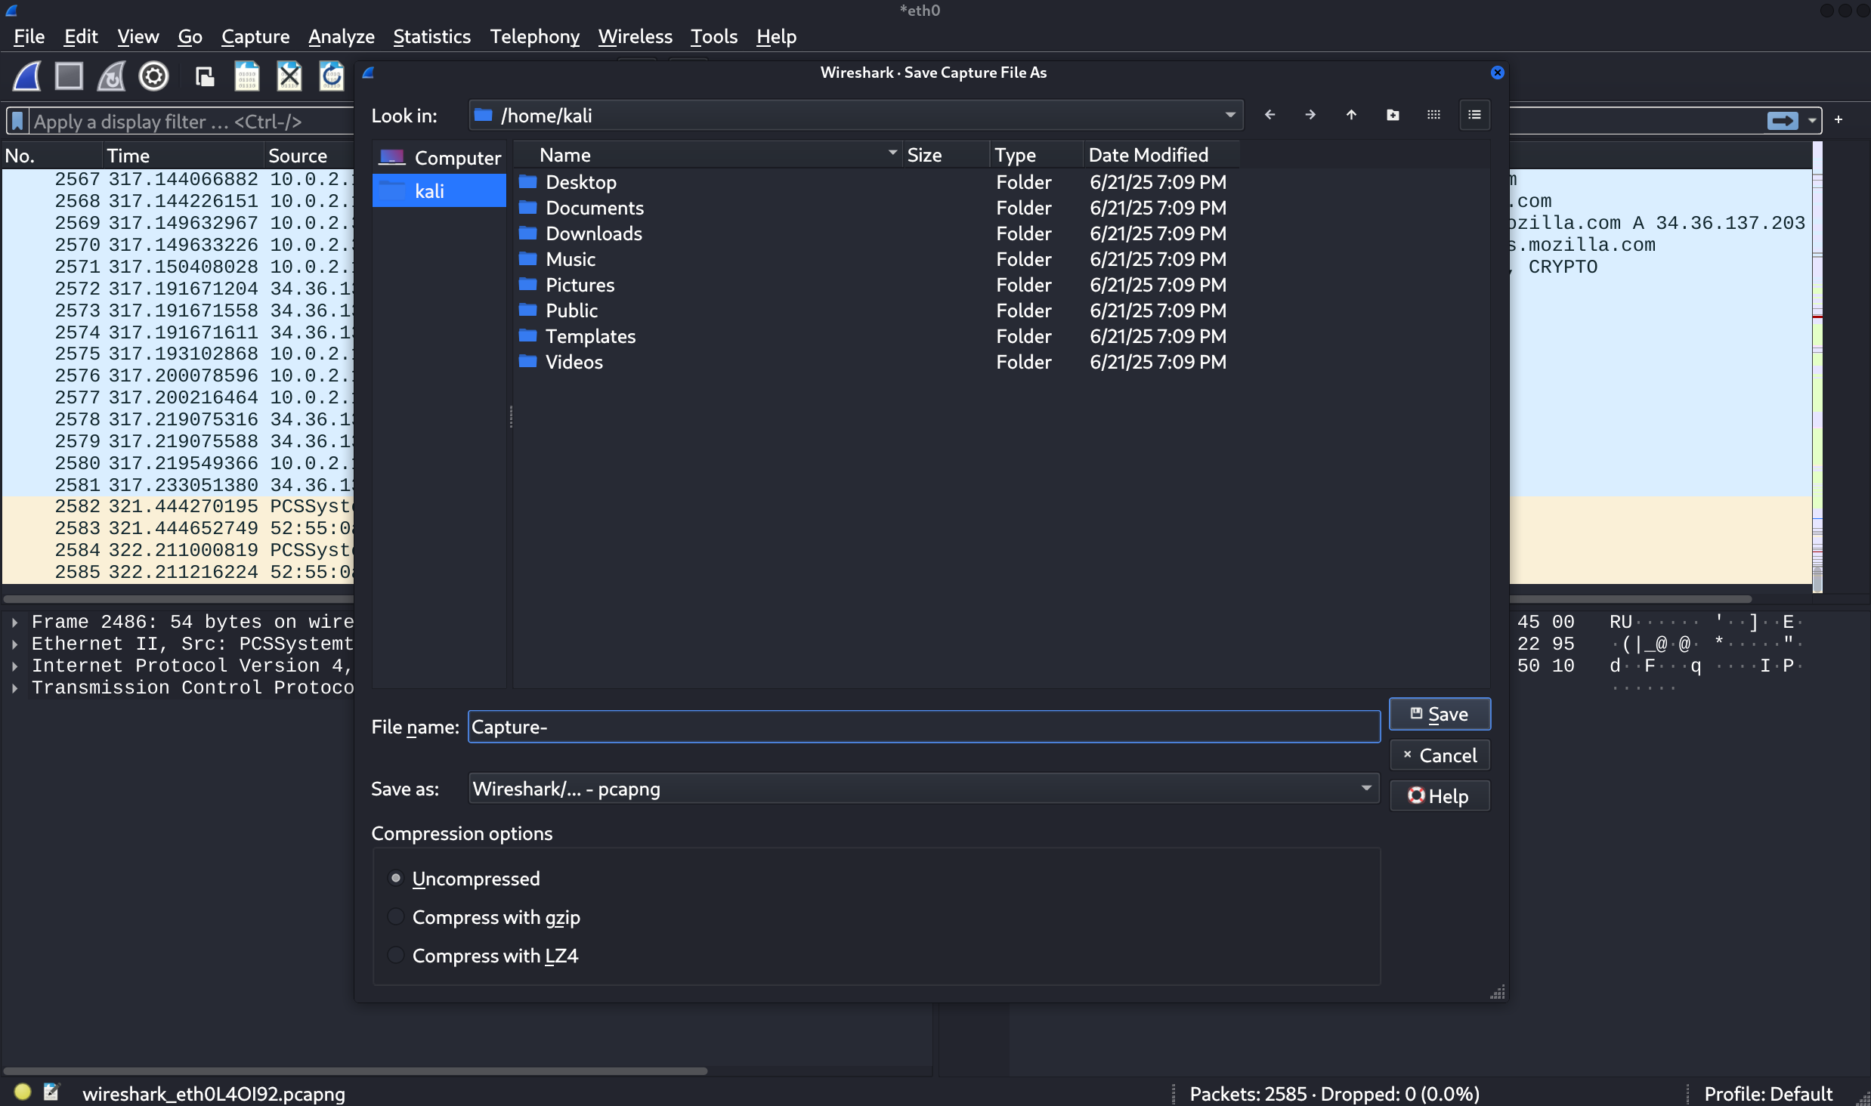The image size is (1871, 1106).
Task: Add a filter button with plus
Action: (x=1839, y=119)
